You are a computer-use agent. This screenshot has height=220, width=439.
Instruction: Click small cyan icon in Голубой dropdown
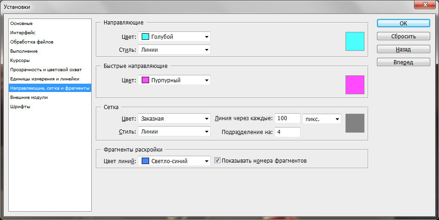[x=145, y=37]
